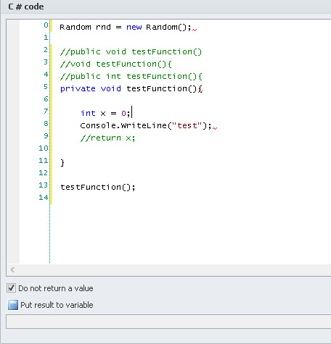The height and width of the screenshot is (344, 331).
Task: Click the red squiggle after Random();
Action: coord(195,30)
